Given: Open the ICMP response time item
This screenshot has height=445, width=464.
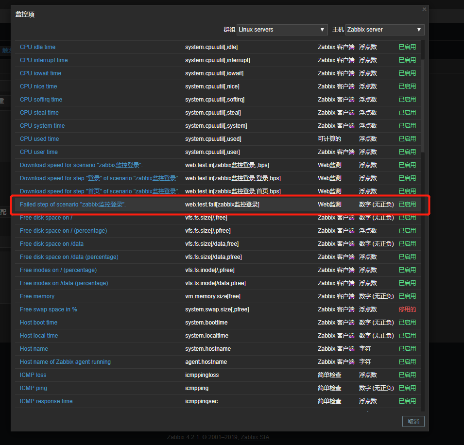Looking at the screenshot, I should [x=46, y=401].
